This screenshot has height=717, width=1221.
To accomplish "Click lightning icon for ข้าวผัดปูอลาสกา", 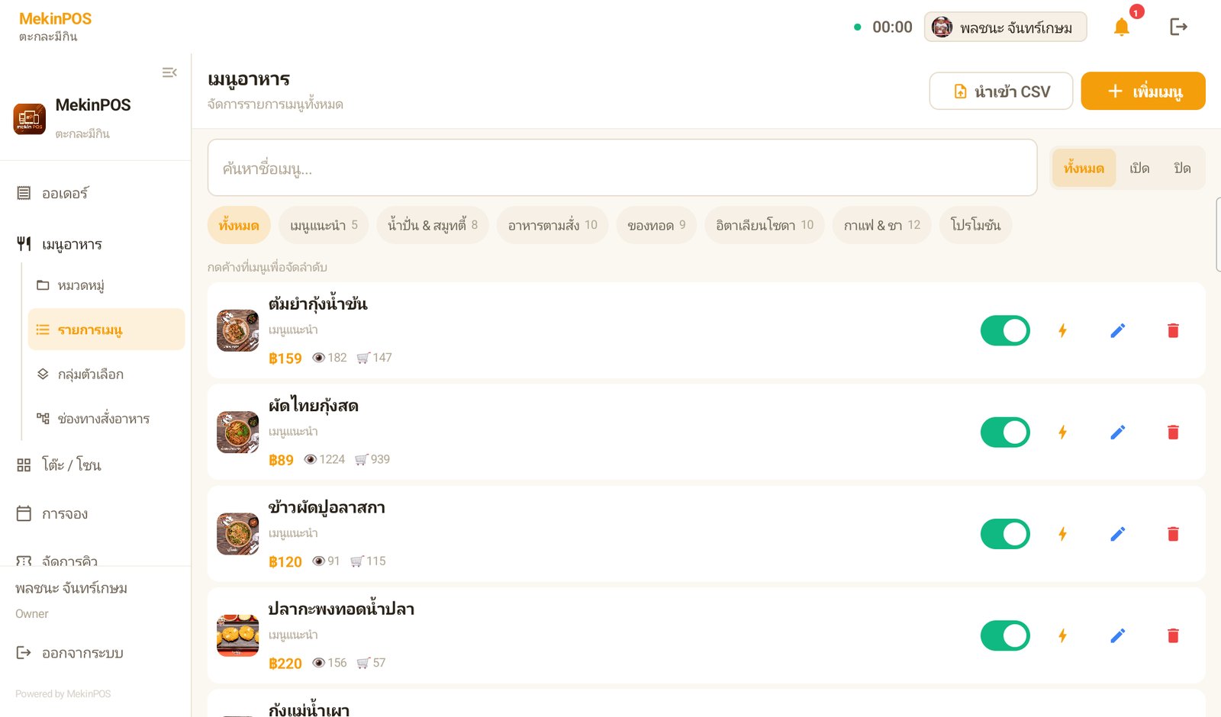I will pos(1062,534).
